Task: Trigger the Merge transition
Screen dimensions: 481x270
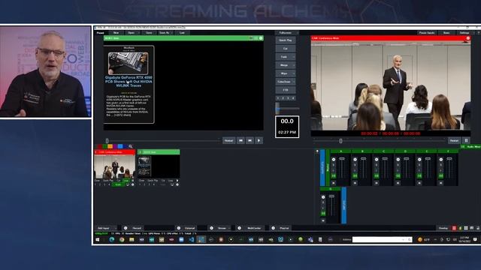Action: click(x=284, y=65)
